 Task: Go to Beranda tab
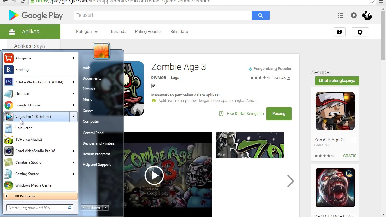coord(119,31)
